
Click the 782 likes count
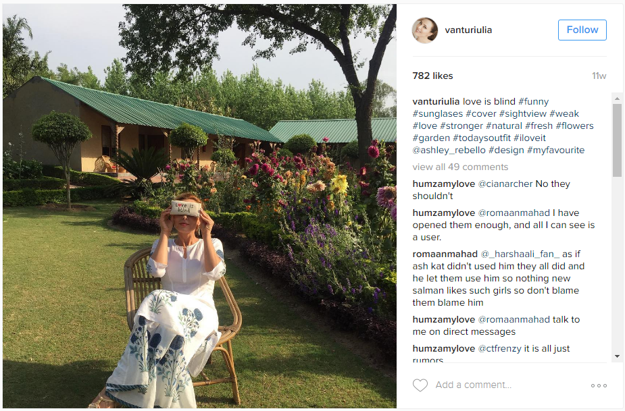[x=432, y=76]
